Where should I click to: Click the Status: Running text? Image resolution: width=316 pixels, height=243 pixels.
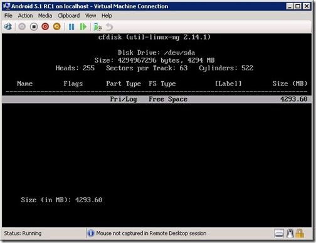click(x=23, y=233)
